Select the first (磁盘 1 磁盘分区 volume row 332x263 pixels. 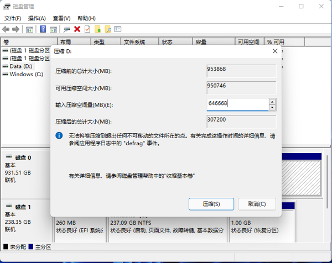26,50
